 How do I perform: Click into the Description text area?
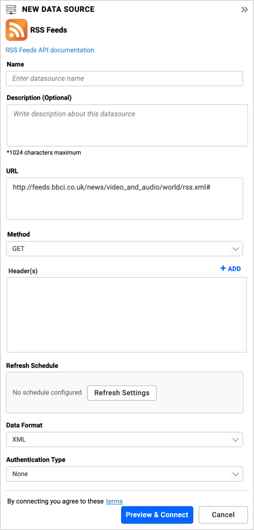point(127,125)
